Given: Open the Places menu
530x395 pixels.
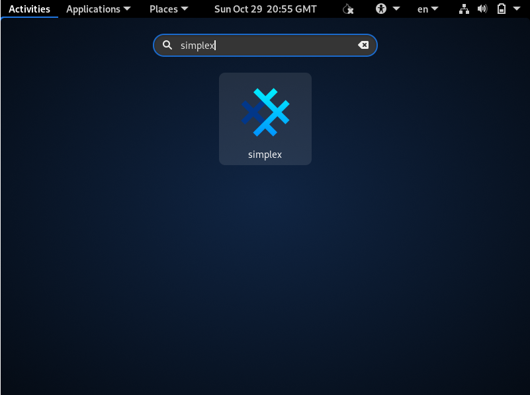Looking at the screenshot, I should [169, 9].
